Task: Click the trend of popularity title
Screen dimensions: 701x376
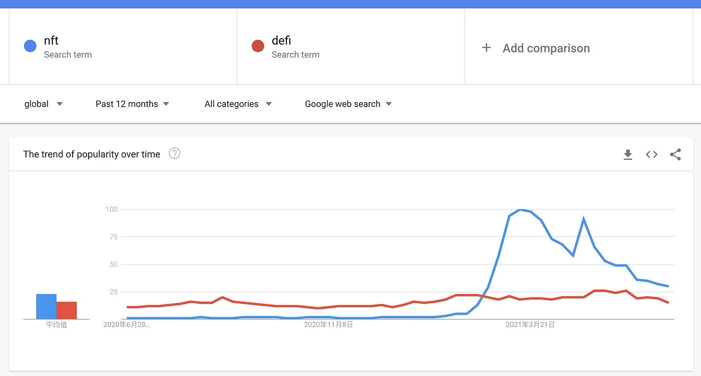Action: tap(92, 154)
